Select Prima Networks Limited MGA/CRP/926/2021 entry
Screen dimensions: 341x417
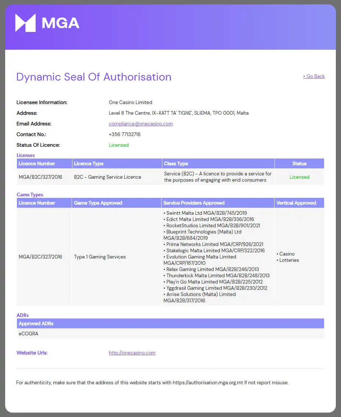[213, 245]
